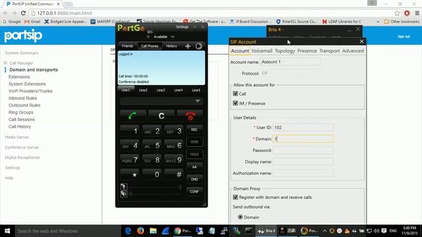Open Gmail bookmark
The image size is (422, 237).
coord(32,22)
